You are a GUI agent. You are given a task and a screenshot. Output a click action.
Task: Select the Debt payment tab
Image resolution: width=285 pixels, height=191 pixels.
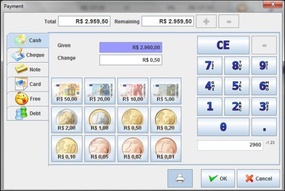point(28,113)
